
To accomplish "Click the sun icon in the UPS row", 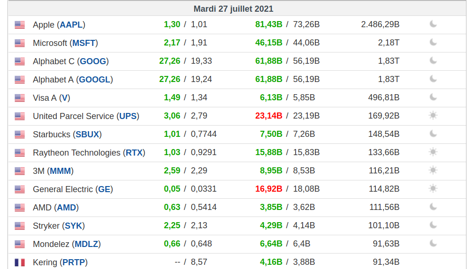I will coord(433,115).
